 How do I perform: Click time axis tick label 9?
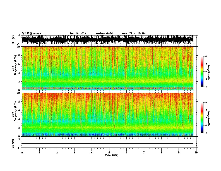click(179, 153)
